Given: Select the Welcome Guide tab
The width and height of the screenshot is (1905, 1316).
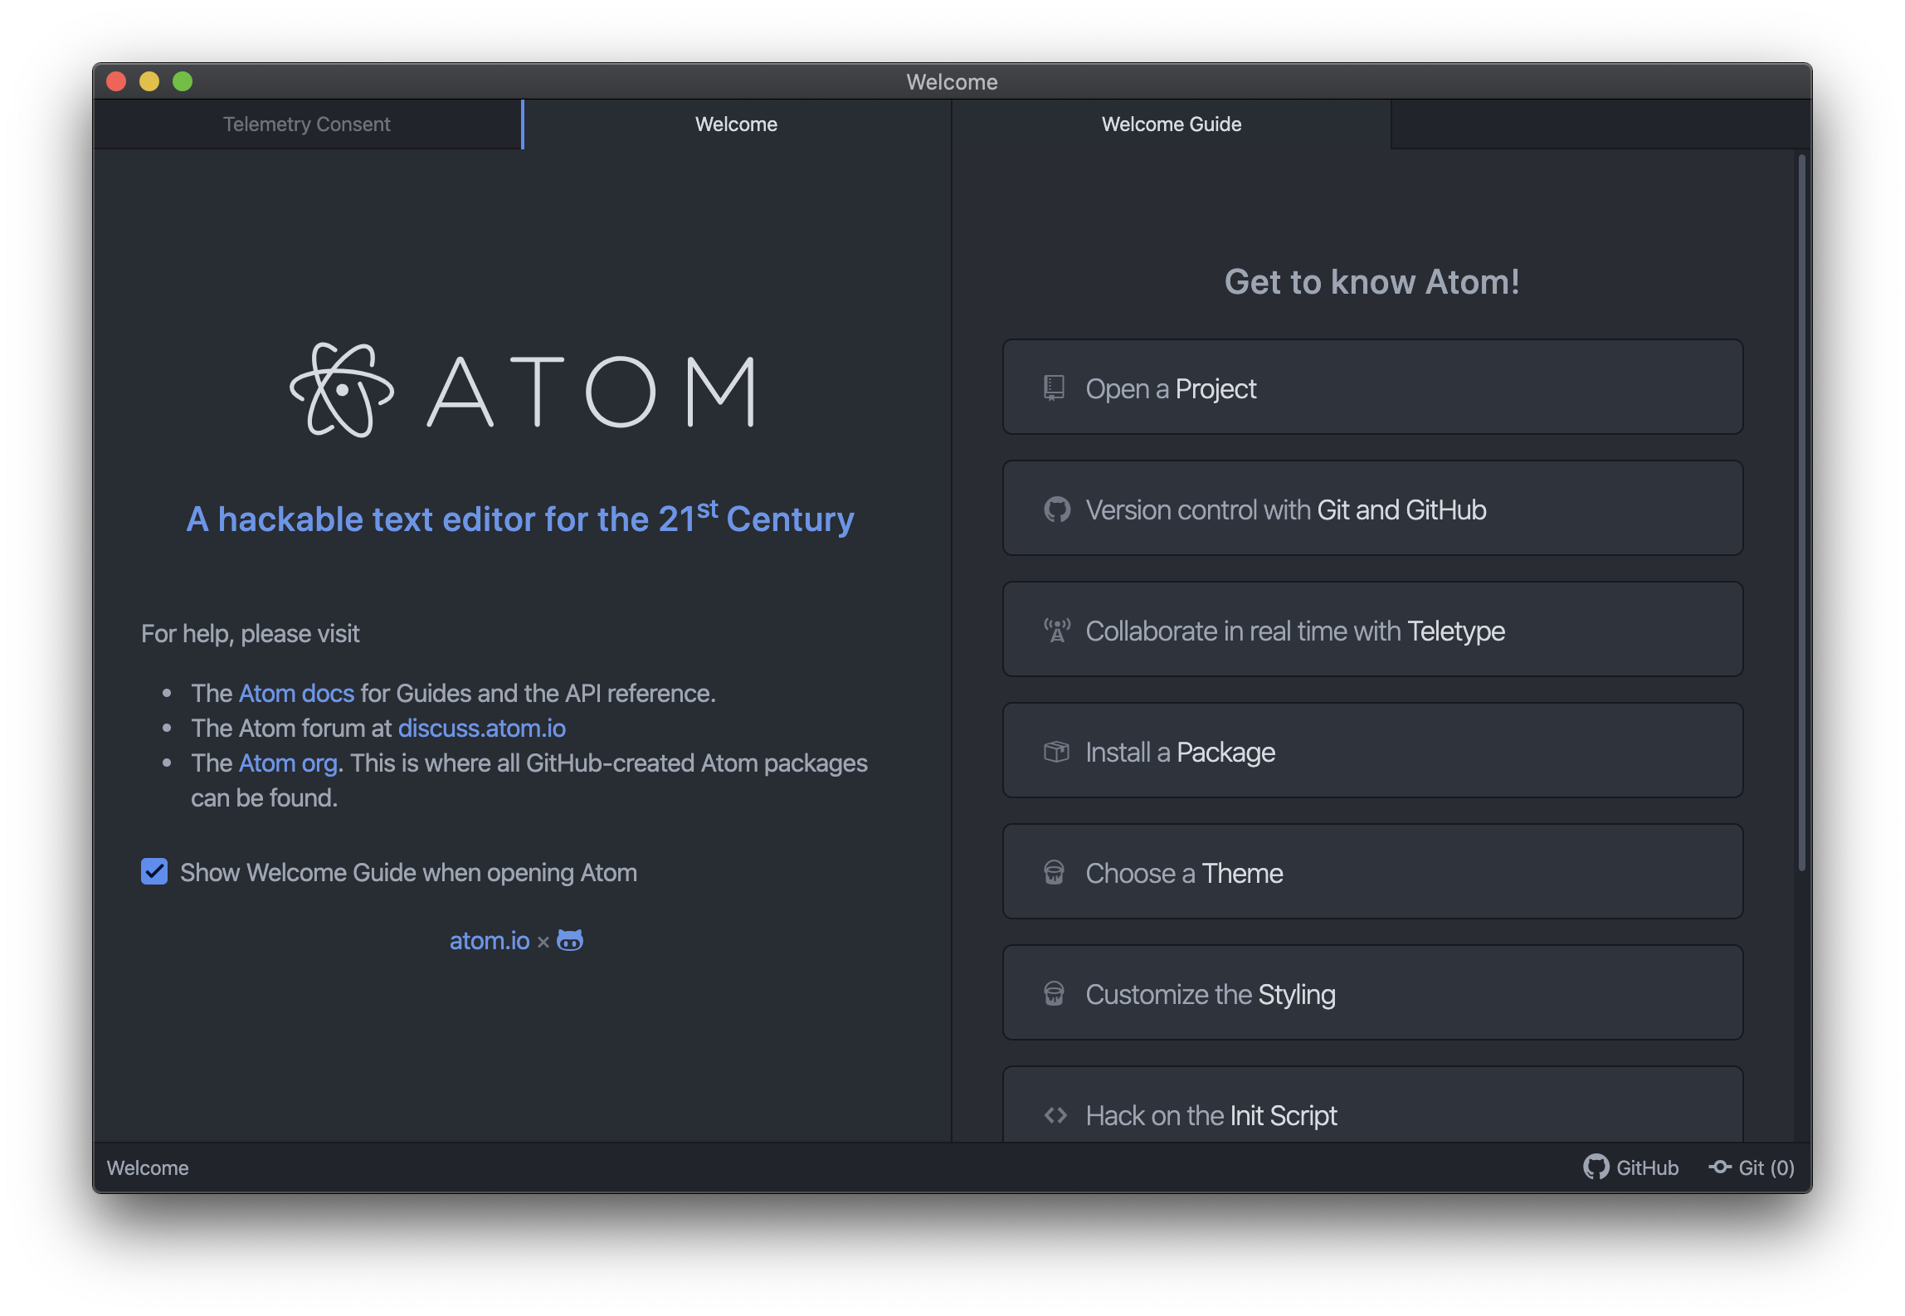Looking at the screenshot, I should click(x=1171, y=124).
